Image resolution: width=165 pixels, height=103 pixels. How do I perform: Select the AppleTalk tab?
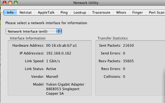[46, 12]
